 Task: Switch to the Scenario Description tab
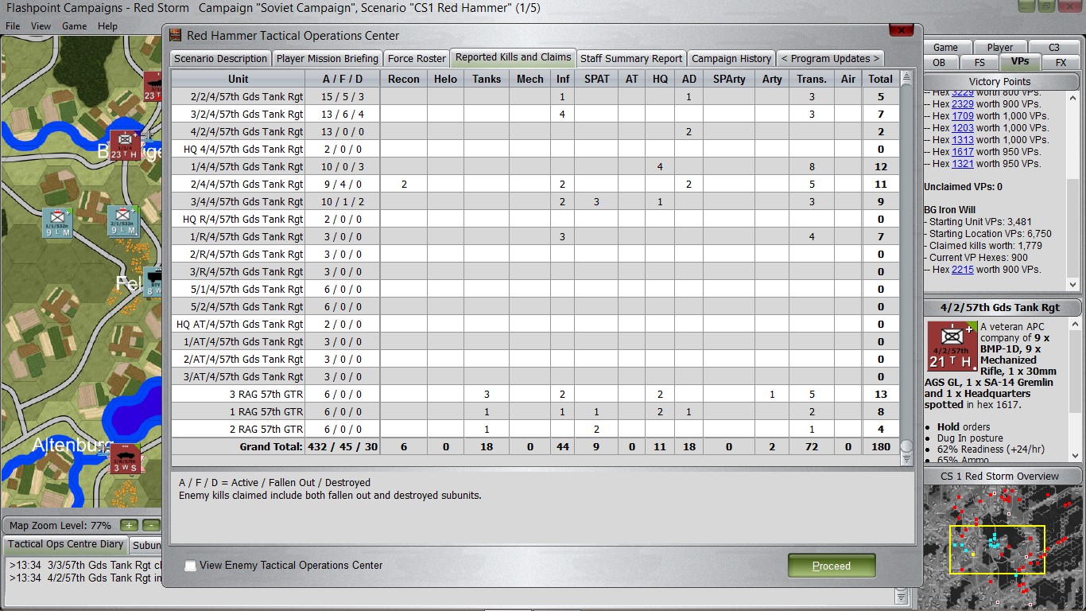pos(220,59)
